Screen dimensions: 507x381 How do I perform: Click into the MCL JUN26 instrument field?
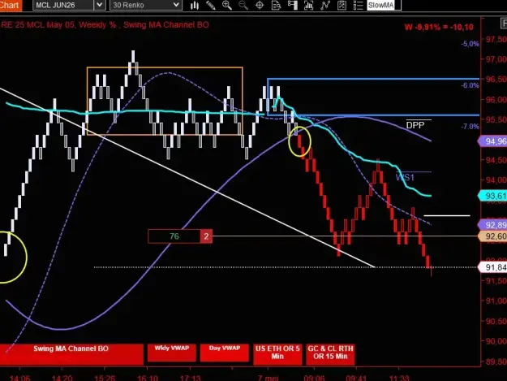(x=63, y=5)
